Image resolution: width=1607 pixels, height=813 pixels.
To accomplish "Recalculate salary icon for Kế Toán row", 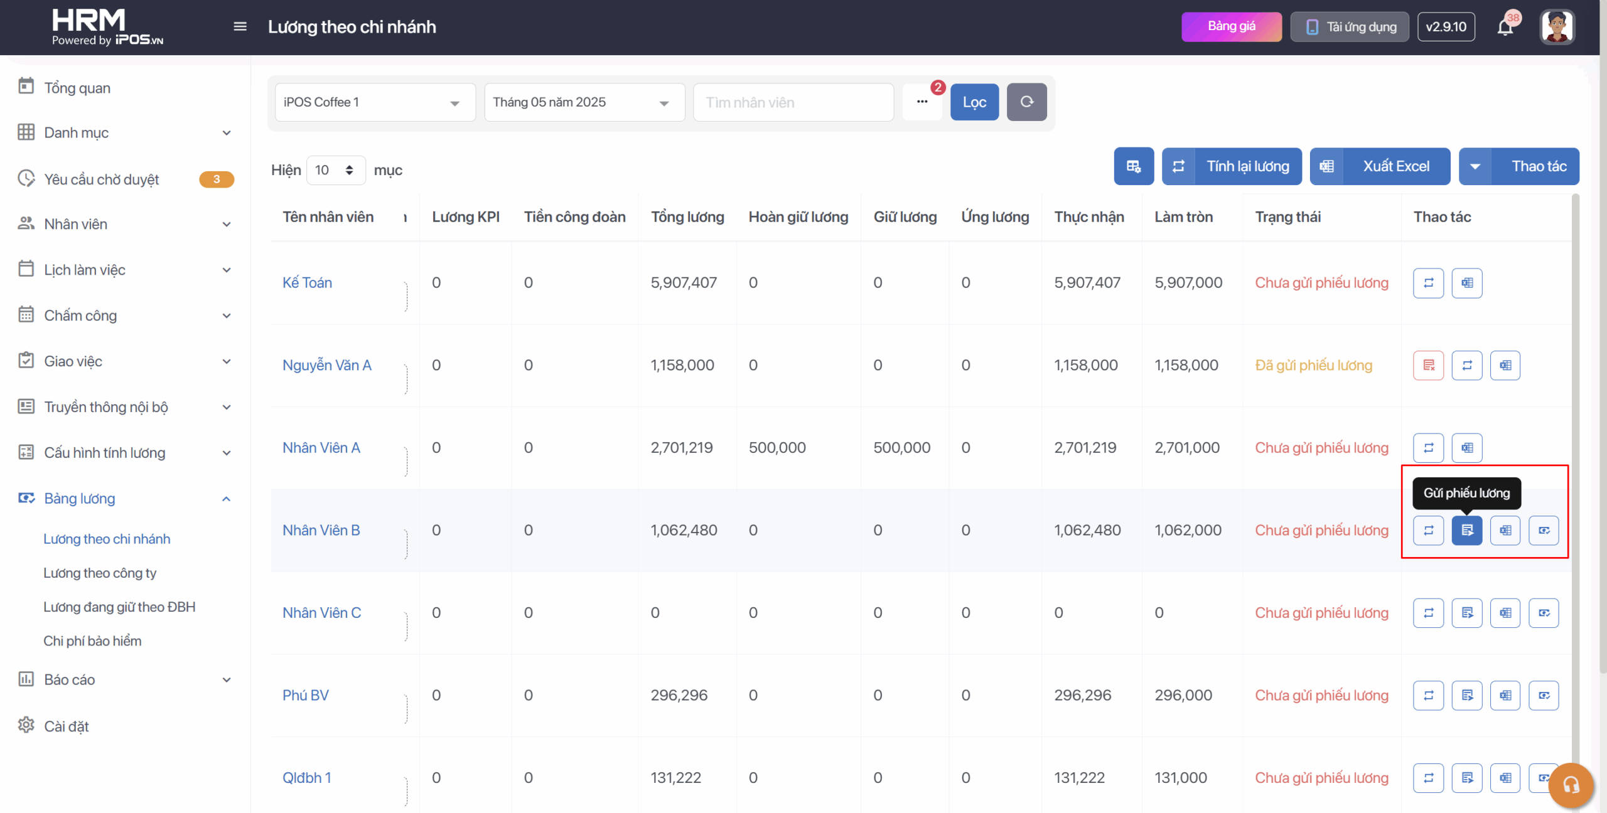I will (x=1428, y=283).
